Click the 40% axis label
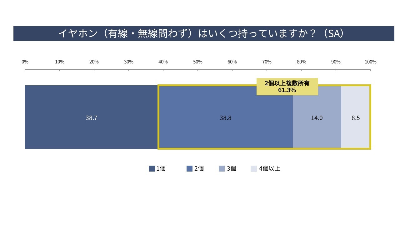Viewport: 400px width, 225px height. point(163,62)
